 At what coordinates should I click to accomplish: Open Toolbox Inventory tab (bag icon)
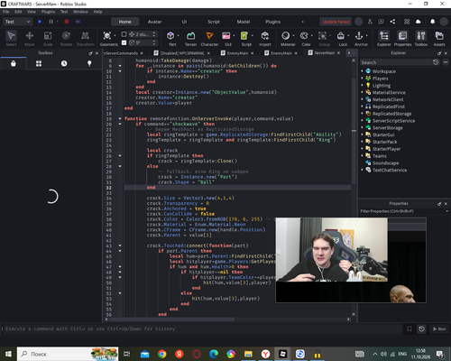click(14, 63)
